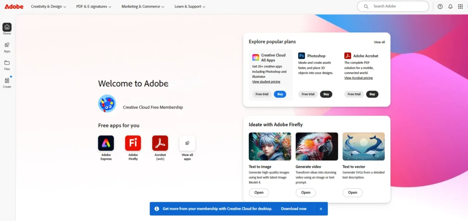Click the View all apps icon
The image size is (468, 221).
(187, 143)
